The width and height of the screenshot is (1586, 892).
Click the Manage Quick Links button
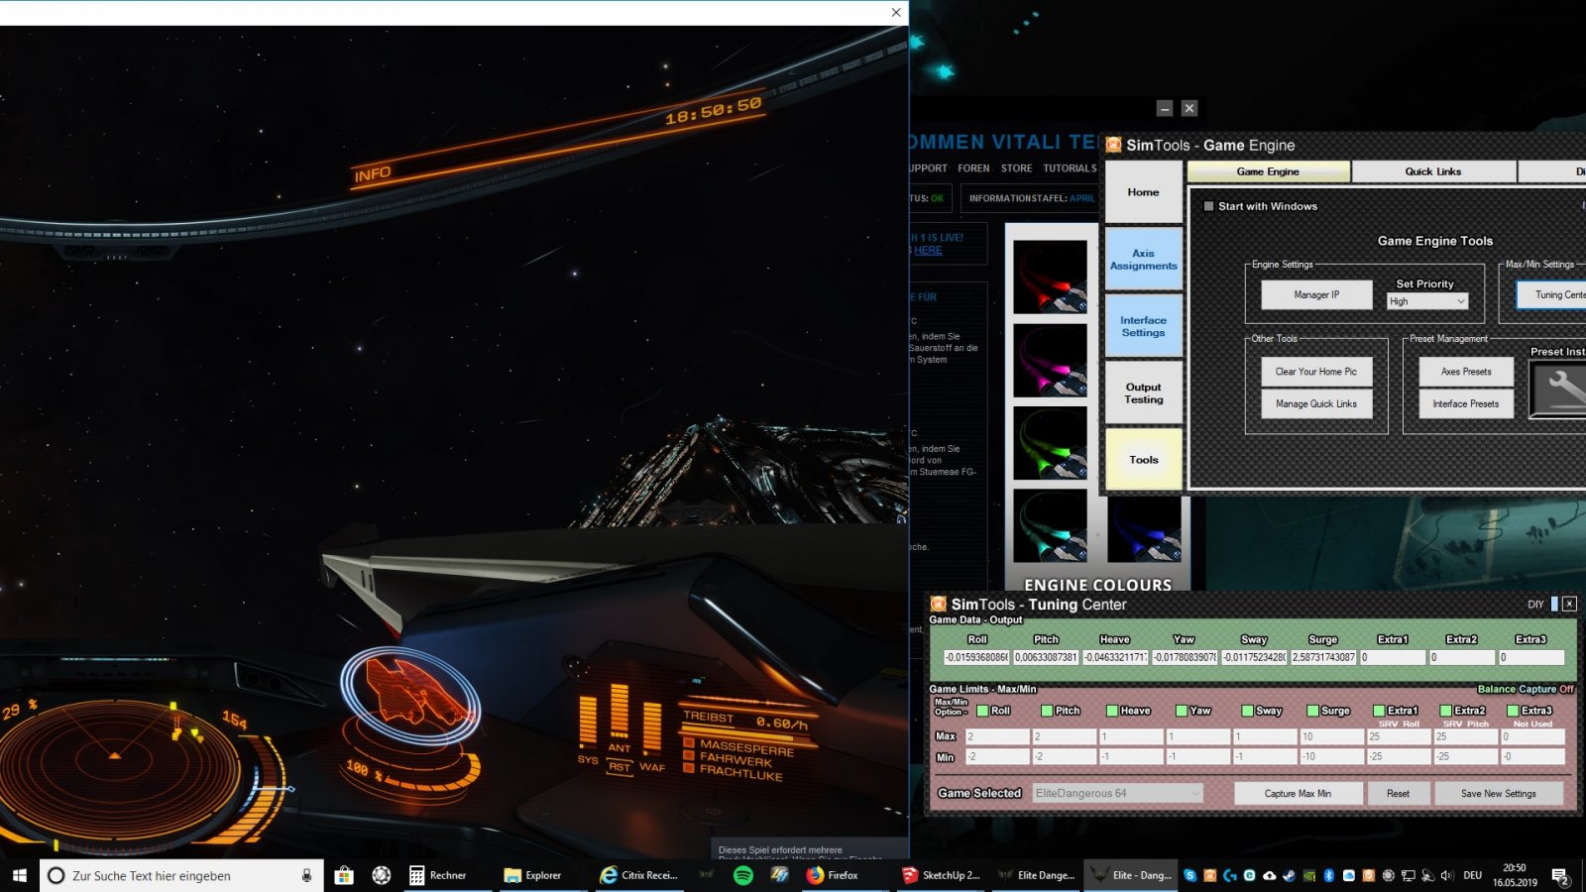point(1316,403)
